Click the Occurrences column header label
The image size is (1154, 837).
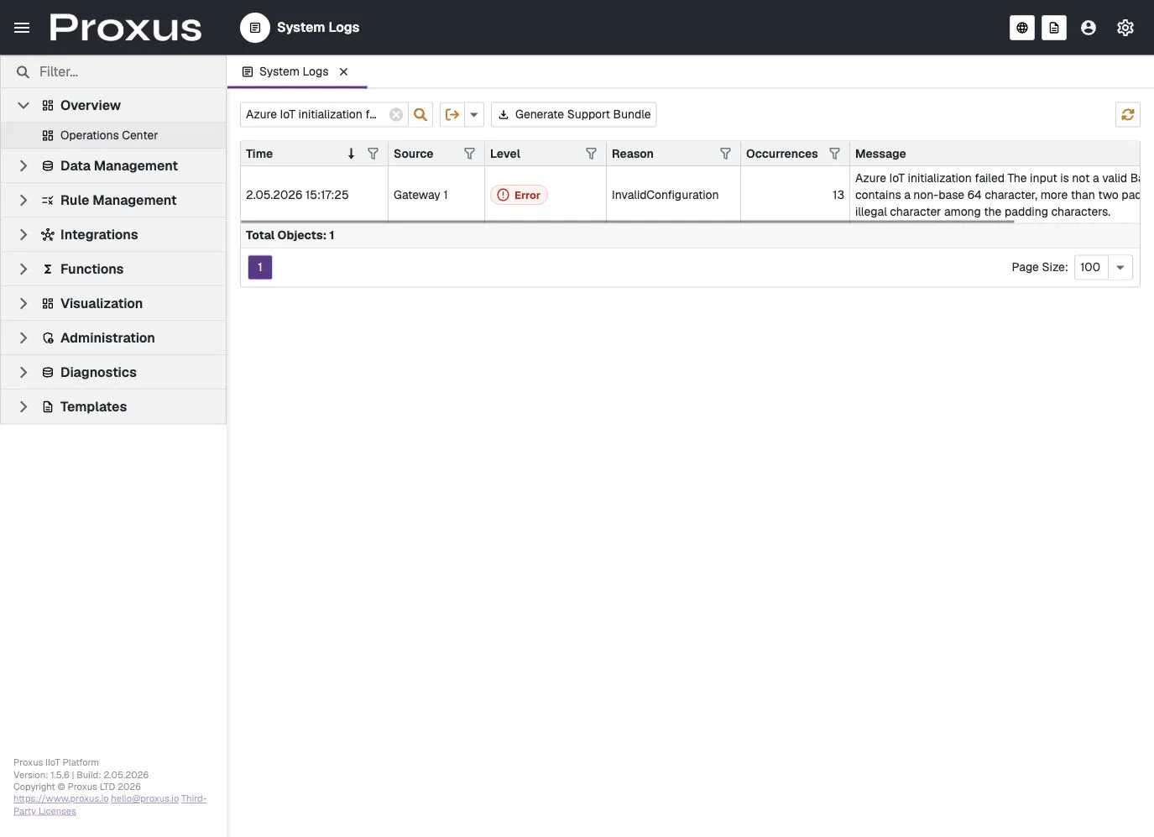point(781,154)
